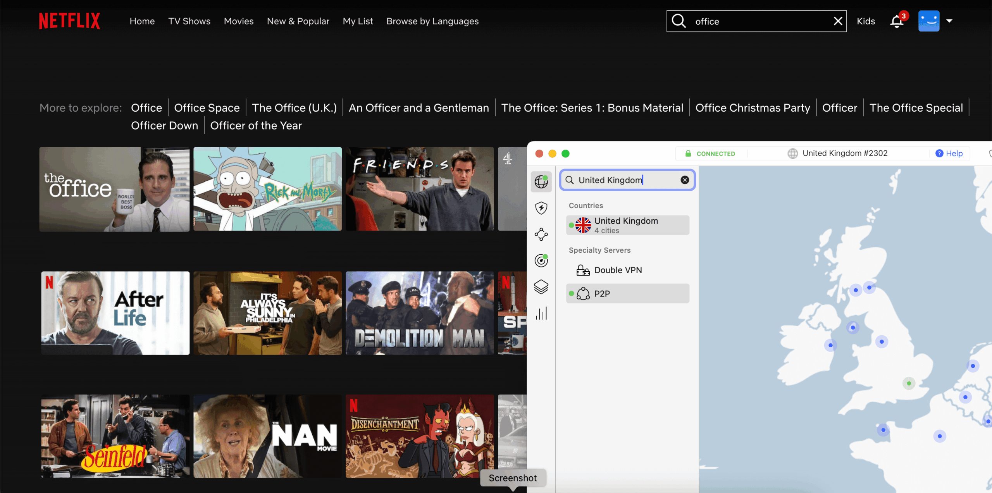This screenshot has height=493, width=992.
Task: Click the 'Screenshot' tooltip label
Action: pos(513,478)
